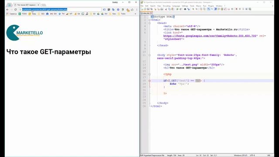This screenshot has height=157, width=279.
Task: Click the browser Back arrow
Action: pos(7,10)
